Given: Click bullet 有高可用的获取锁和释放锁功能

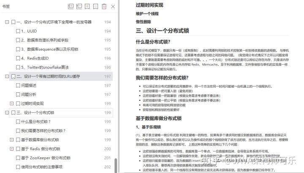Looking at the screenshot, I should 164,105.
